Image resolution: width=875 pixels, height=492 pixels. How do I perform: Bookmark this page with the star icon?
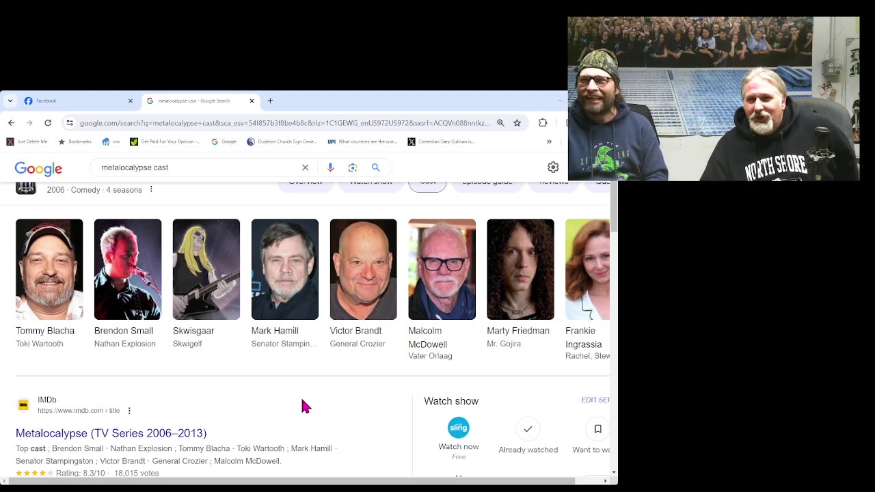tap(517, 123)
